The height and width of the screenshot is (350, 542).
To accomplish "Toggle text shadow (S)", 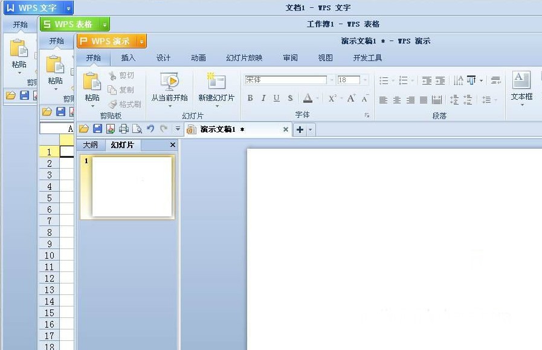I will click(290, 98).
